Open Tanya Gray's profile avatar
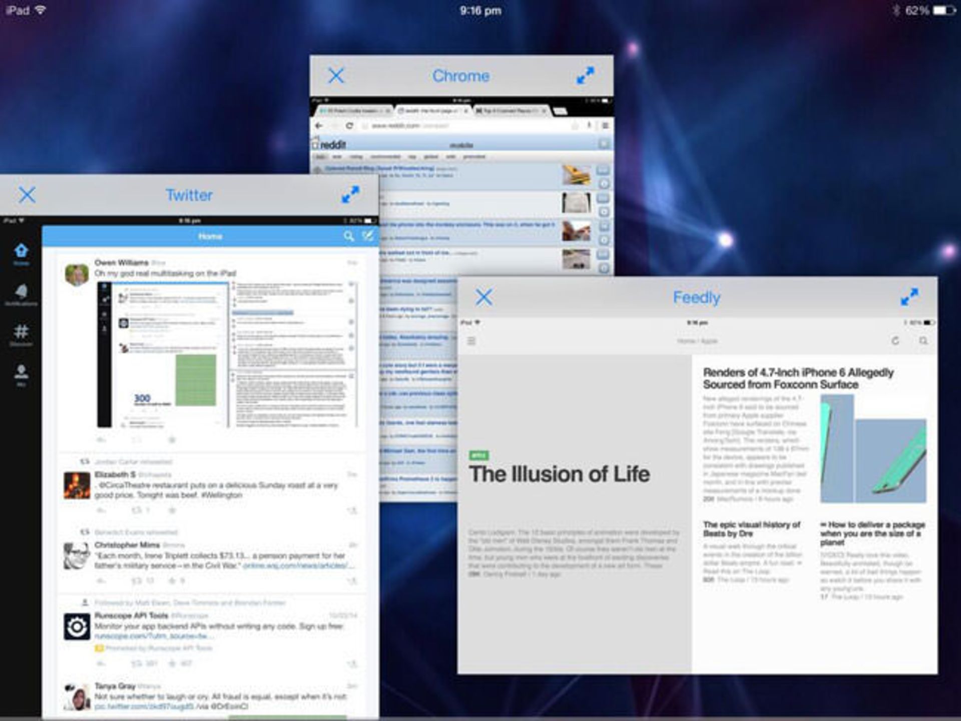Viewport: 961px width, 721px height. pyautogui.click(x=77, y=697)
